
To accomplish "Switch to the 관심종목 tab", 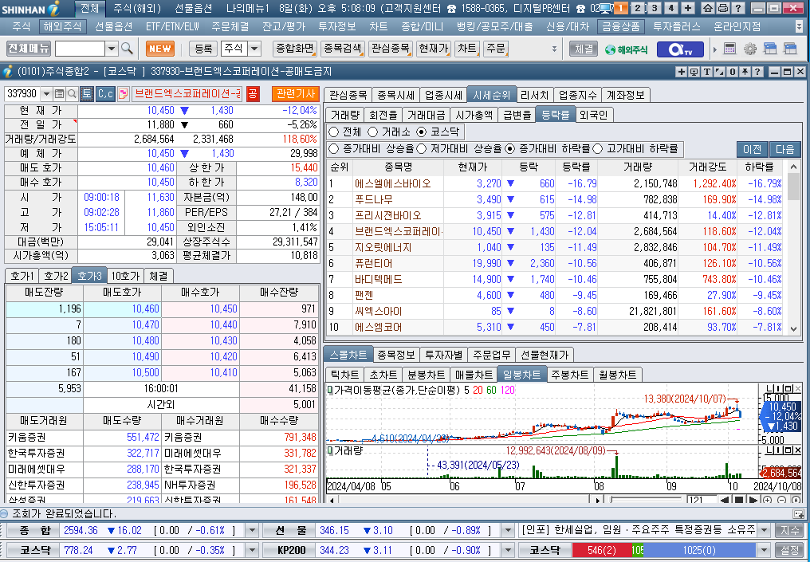I will (x=348, y=95).
